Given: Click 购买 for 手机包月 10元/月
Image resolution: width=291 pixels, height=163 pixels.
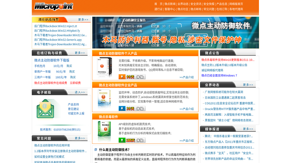Looking at the screenshot, I should (69, 66).
